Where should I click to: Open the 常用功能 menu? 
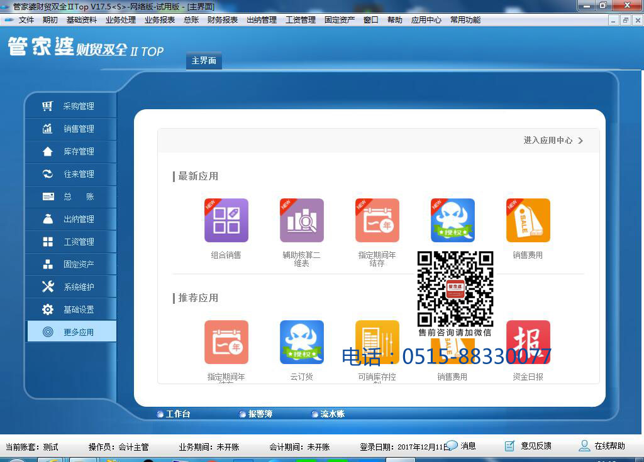(x=465, y=19)
